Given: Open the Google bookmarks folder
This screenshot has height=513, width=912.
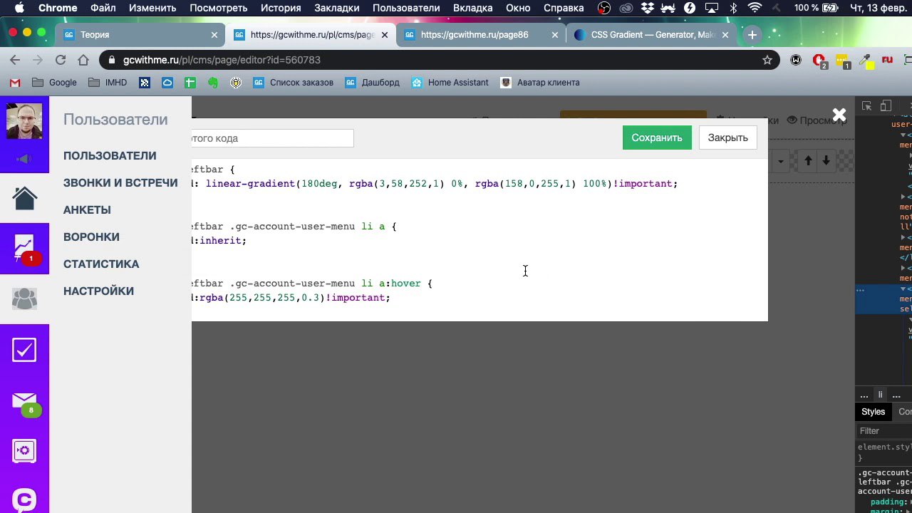Looking at the screenshot, I should tap(54, 83).
